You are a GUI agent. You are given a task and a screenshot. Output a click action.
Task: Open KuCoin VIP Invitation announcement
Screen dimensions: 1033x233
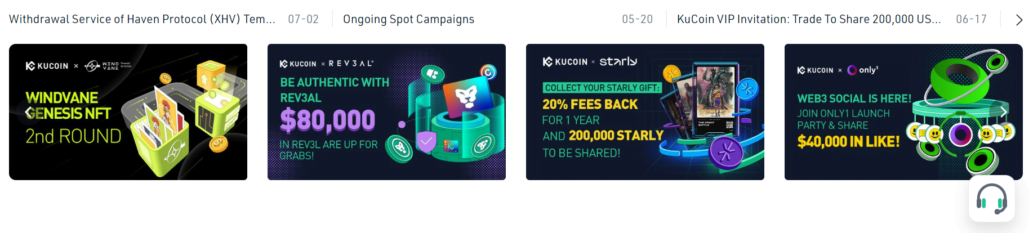click(809, 19)
